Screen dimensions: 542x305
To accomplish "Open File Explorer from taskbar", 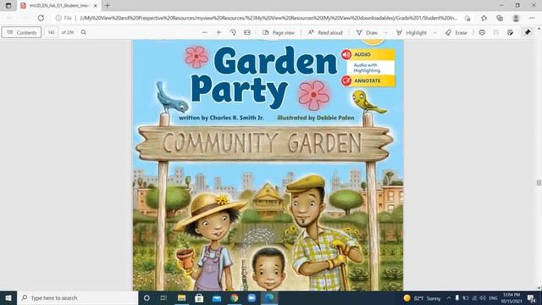I will (x=181, y=297).
